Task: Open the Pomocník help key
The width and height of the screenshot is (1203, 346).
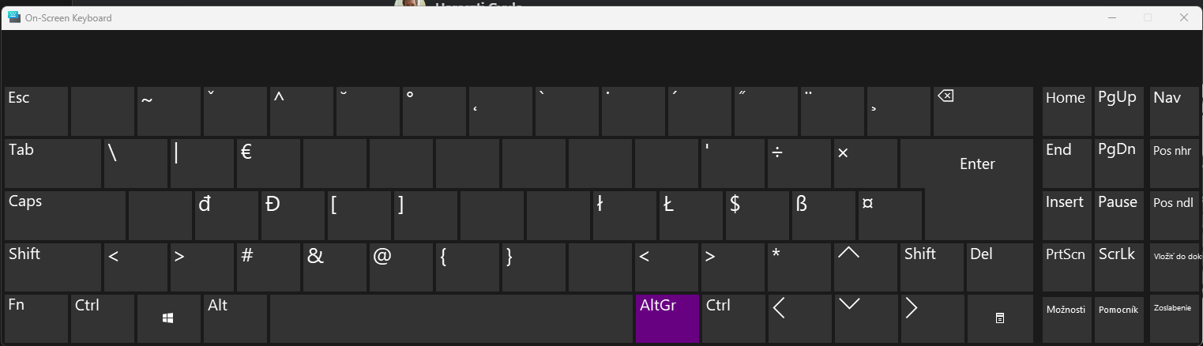Action: click(x=1118, y=318)
